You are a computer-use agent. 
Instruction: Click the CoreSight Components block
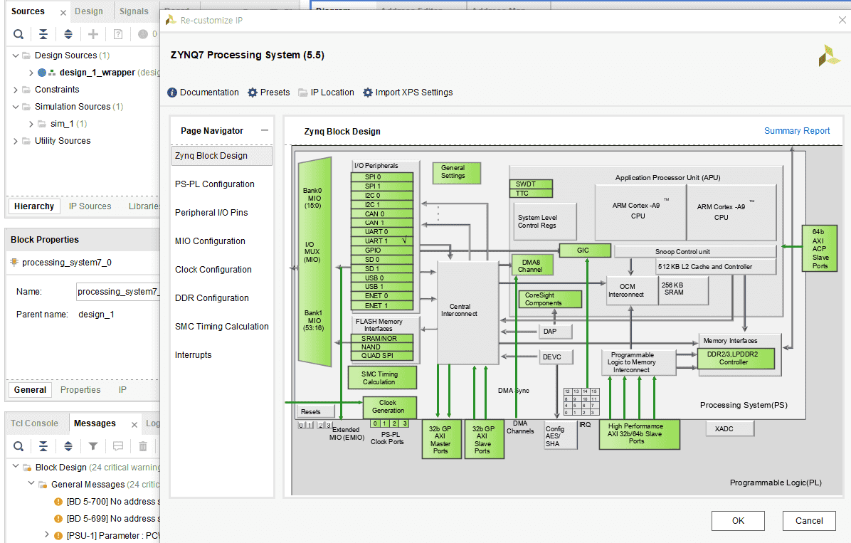(x=550, y=299)
